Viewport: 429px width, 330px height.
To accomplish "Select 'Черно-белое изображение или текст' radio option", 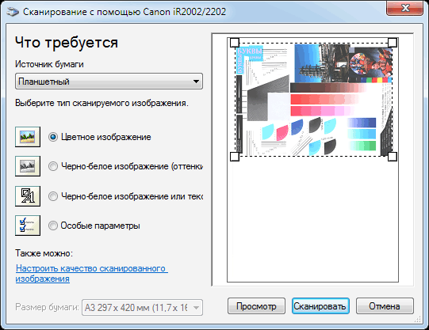I will [x=53, y=196].
